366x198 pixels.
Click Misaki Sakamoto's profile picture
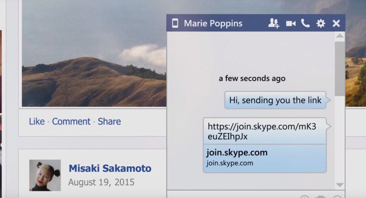45,175
